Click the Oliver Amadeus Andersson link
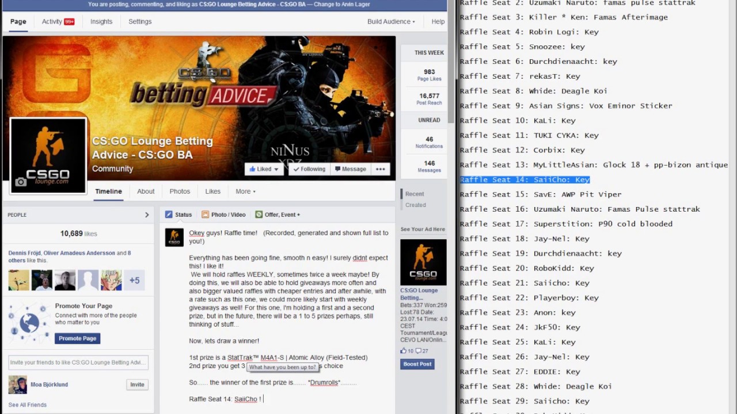This screenshot has height=414, width=737. point(79,253)
